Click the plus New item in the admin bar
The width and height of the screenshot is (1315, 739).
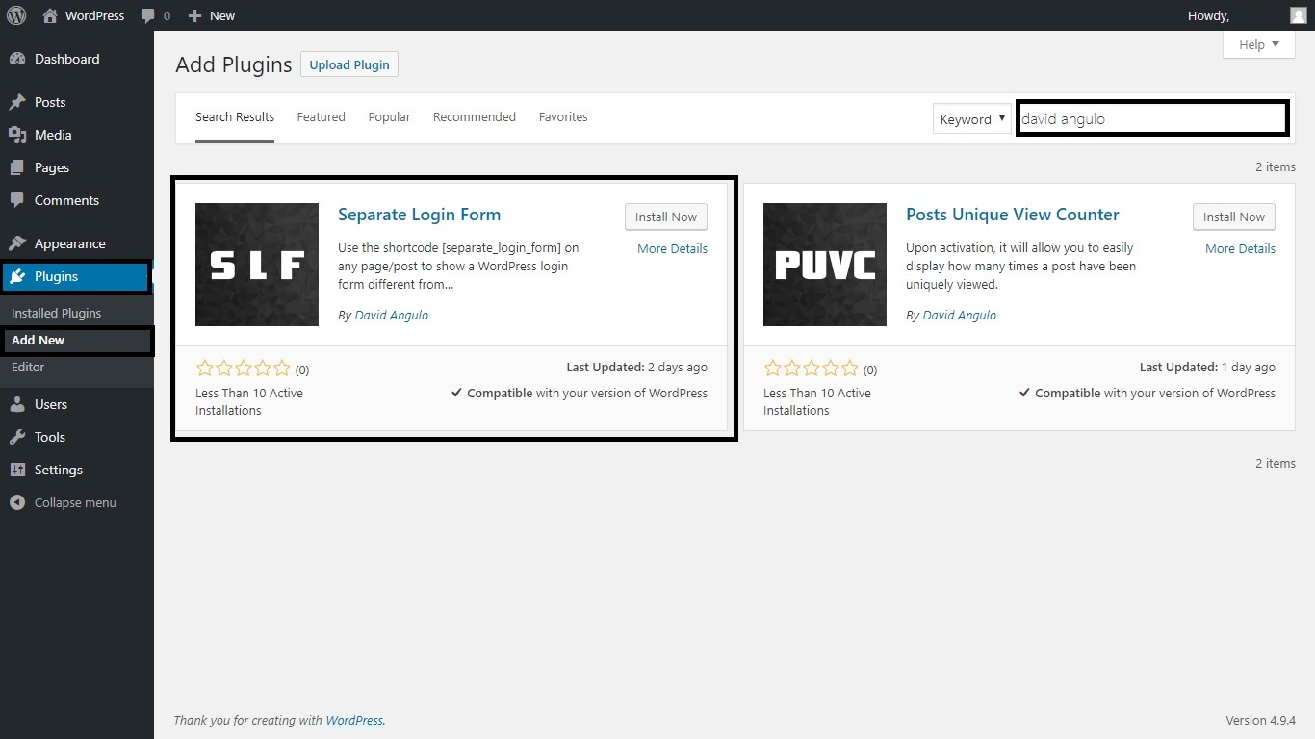212,15
